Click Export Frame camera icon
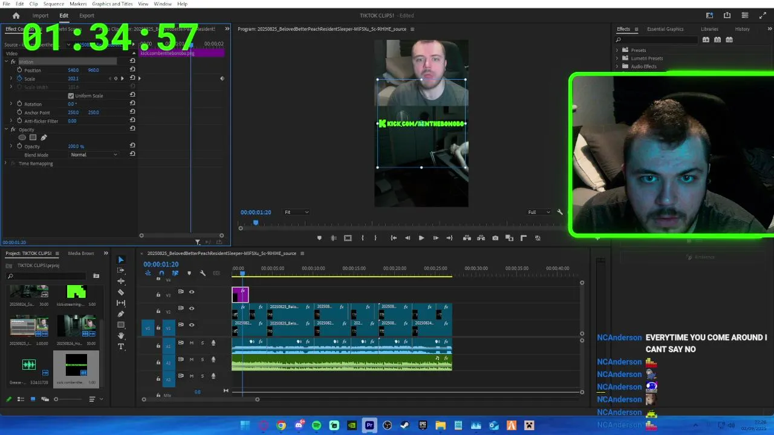 point(495,238)
